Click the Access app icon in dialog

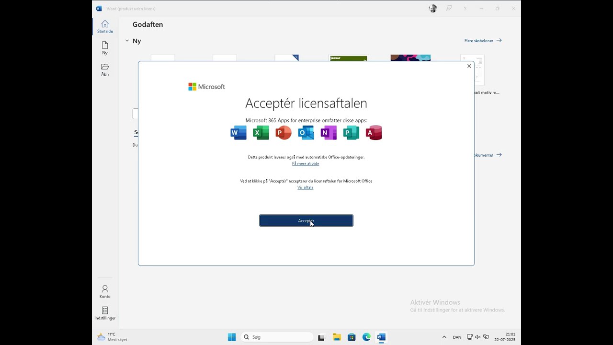(374, 133)
